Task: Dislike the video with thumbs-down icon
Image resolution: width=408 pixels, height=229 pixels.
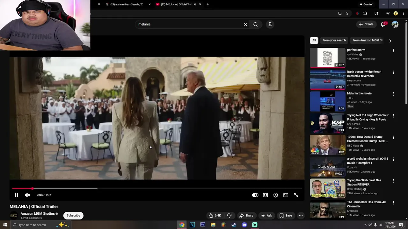Action: coord(229,215)
